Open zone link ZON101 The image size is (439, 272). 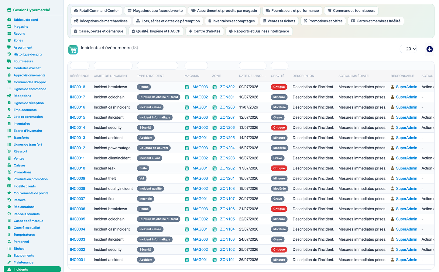(x=227, y=260)
